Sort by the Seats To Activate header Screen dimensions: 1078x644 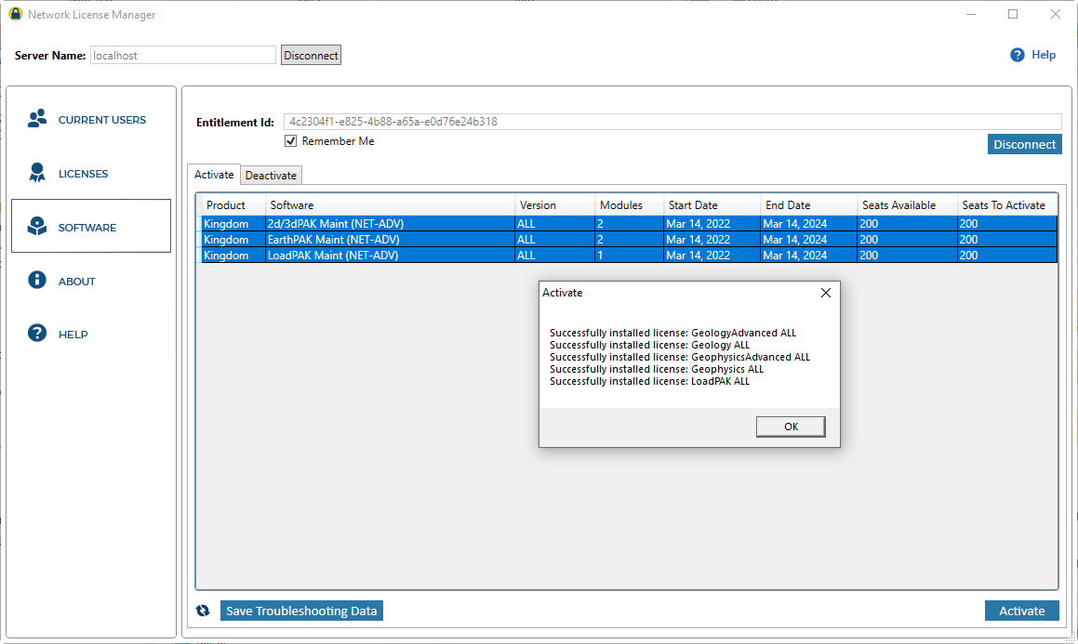[x=1007, y=204]
